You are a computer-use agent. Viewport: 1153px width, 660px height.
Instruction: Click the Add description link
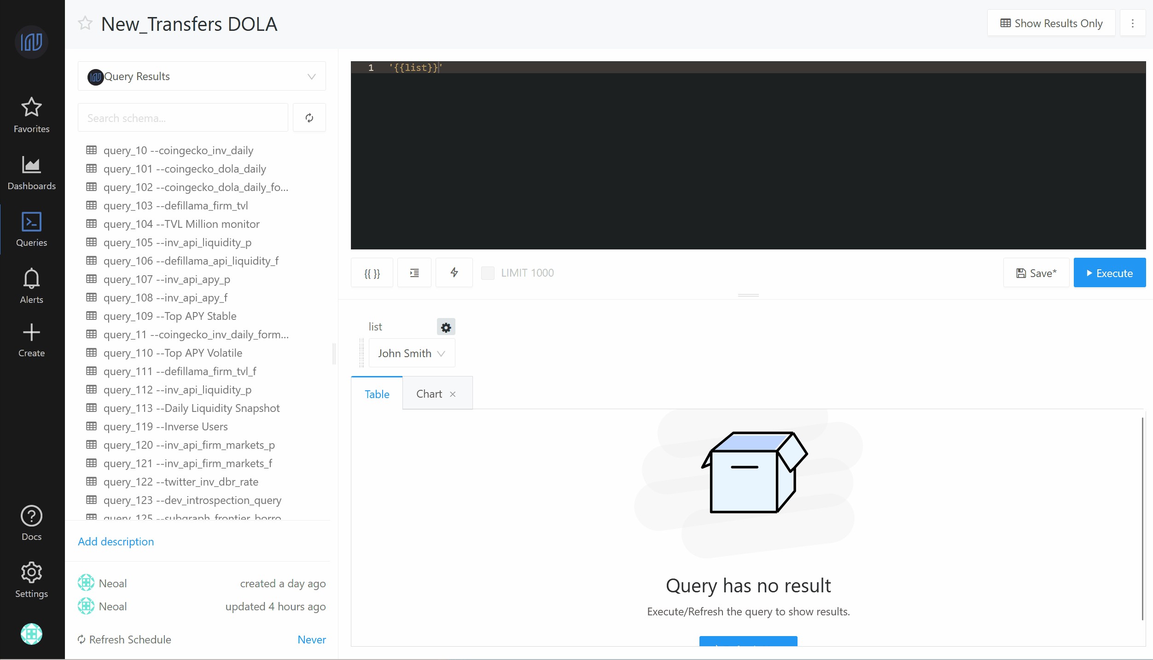click(116, 542)
